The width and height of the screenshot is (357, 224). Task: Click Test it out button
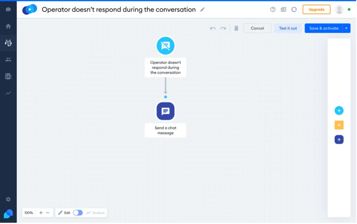tap(288, 28)
